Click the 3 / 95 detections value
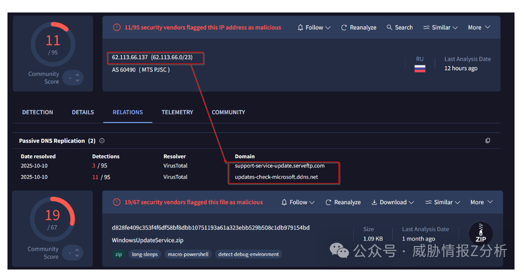524x272 pixels. pos(100,166)
